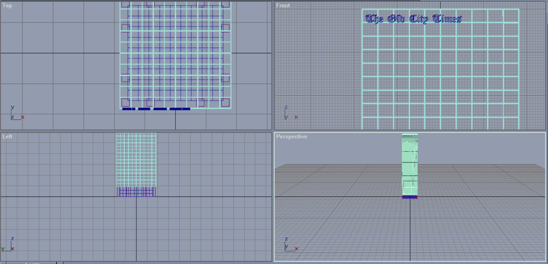Open the Left viewport label menu
This screenshot has height=264, width=548.
(x=7, y=137)
